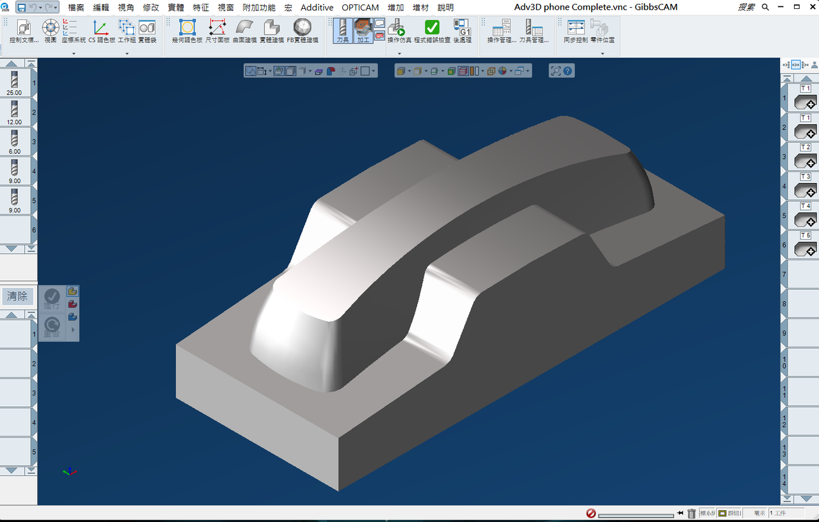Click the 清除 clear button
This screenshot has width=819, height=522.
pyautogui.click(x=17, y=296)
